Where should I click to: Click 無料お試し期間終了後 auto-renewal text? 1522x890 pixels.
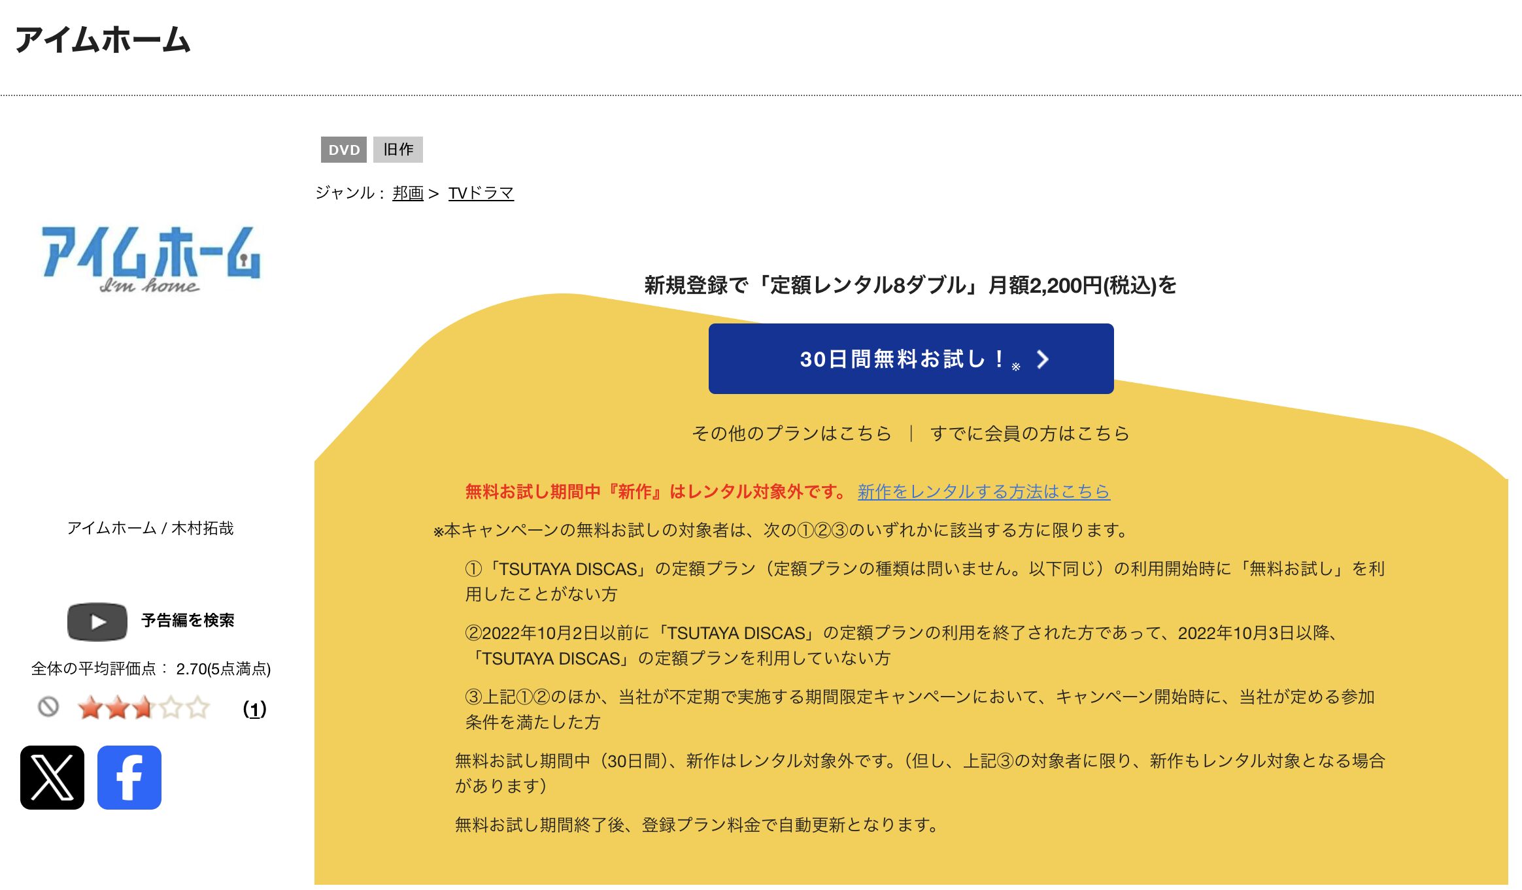(x=697, y=825)
